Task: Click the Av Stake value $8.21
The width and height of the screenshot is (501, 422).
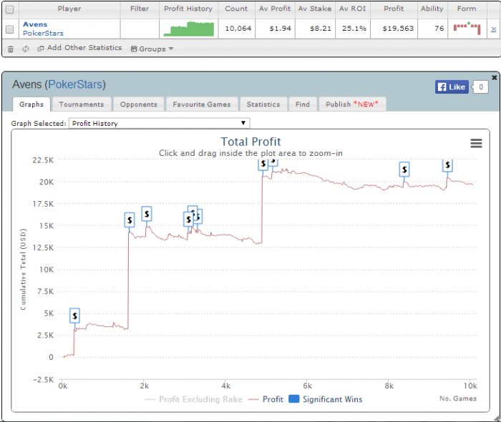Action: tap(321, 29)
